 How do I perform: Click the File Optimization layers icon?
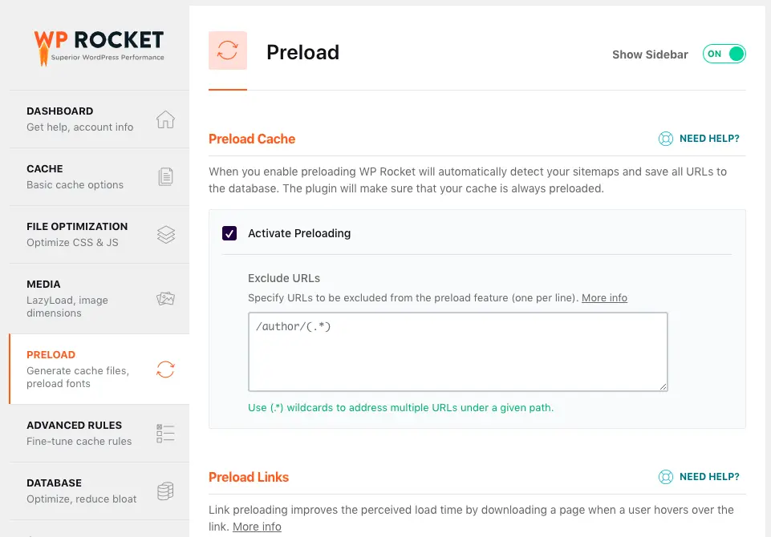[165, 235]
